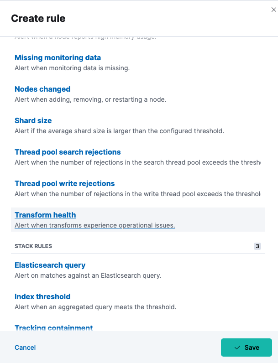278x363 pixels.
Task: Select the Tracking containment rule
Action: pos(53,328)
